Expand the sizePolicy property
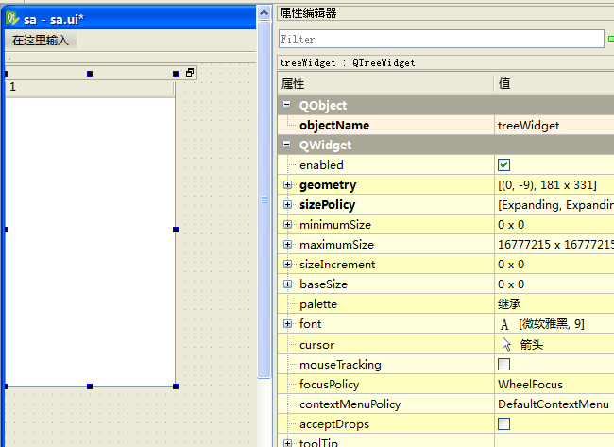Screen dimensions: 614x447 287,204
